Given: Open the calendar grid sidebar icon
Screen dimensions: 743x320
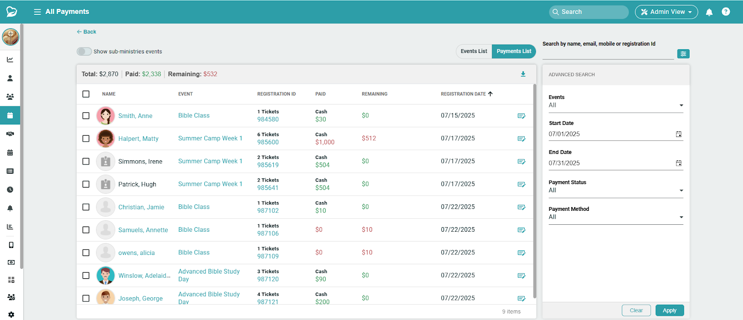Looking at the screenshot, I should click(10, 152).
